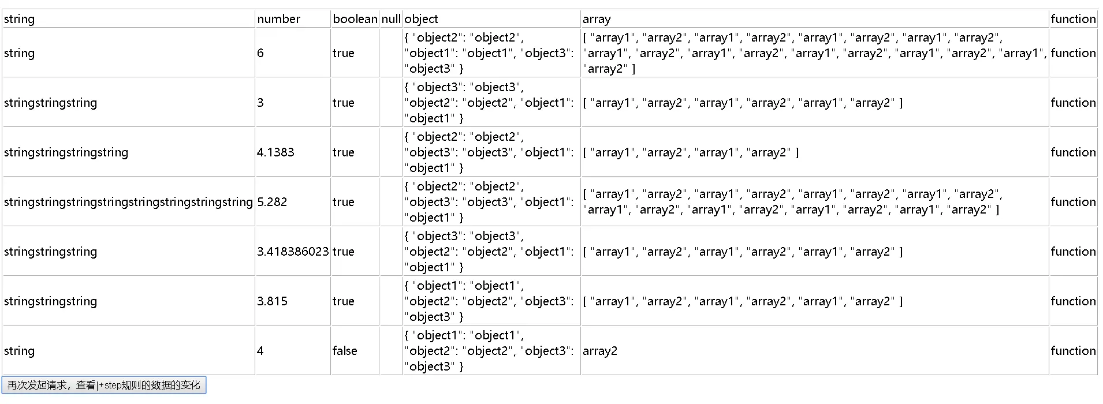The image size is (1103, 404).
Task: Click the 'array2' cell in last row
Action: coord(815,351)
